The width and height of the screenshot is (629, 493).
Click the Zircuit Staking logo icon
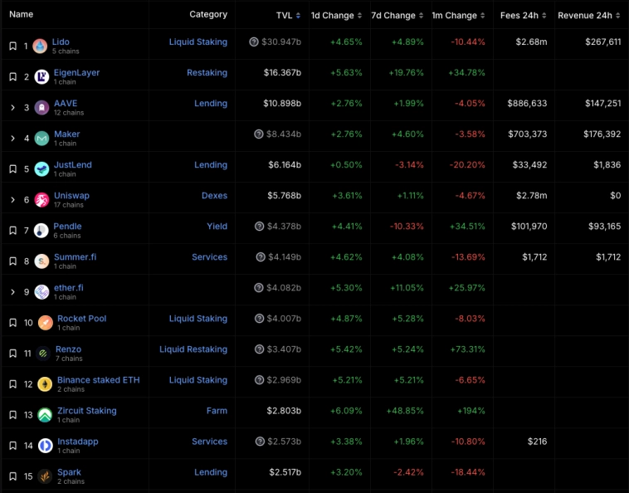(x=45, y=415)
